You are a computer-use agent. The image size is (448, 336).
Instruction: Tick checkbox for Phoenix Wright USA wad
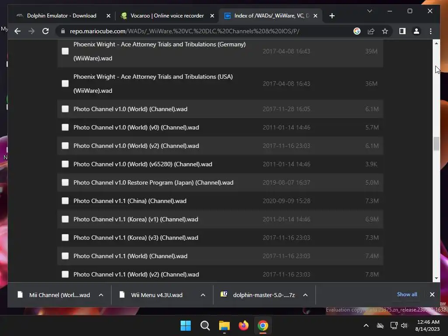(65, 84)
